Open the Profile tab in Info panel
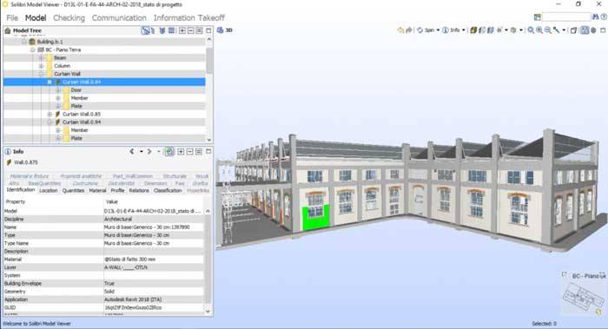Image resolution: width=608 pixels, height=329 pixels. pos(117,191)
